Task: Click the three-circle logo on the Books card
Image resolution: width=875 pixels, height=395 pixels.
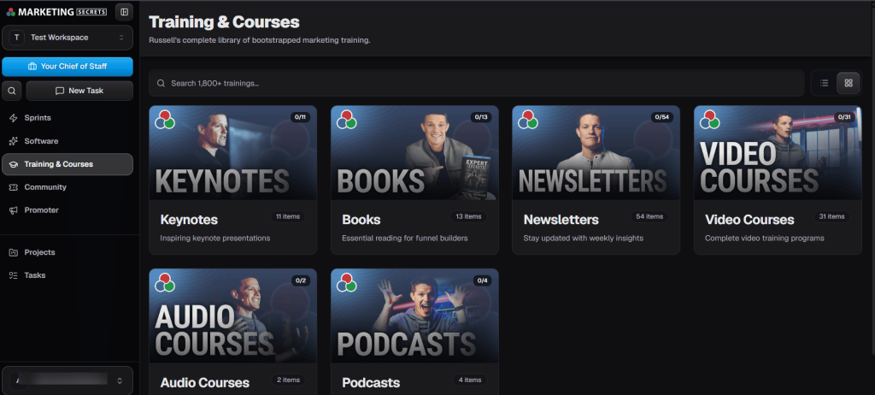Action: point(347,120)
